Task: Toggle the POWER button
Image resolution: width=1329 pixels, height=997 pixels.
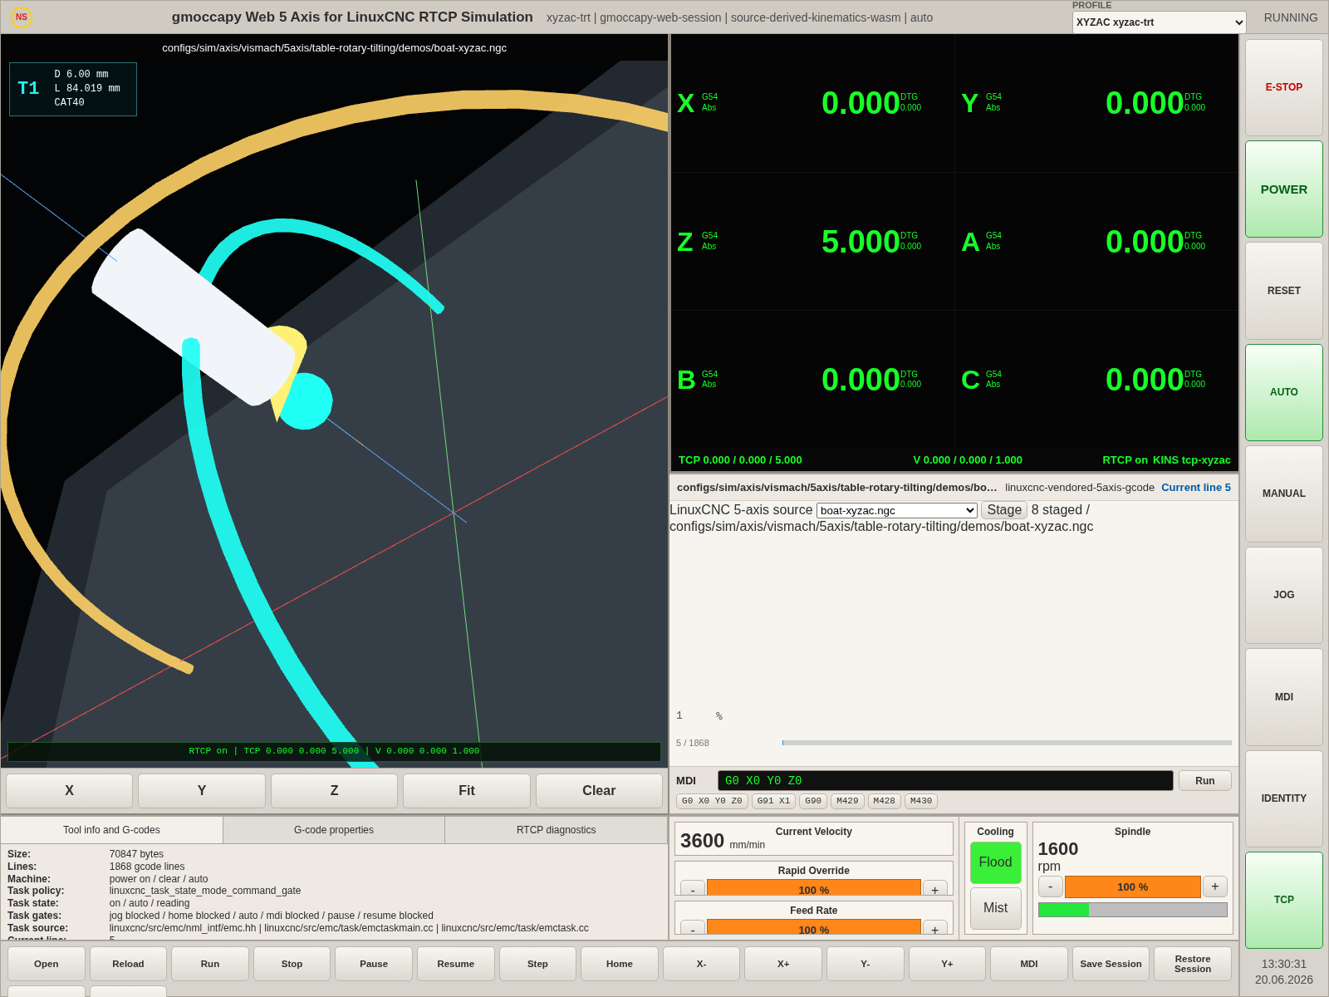Action: tap(1283, 189)
